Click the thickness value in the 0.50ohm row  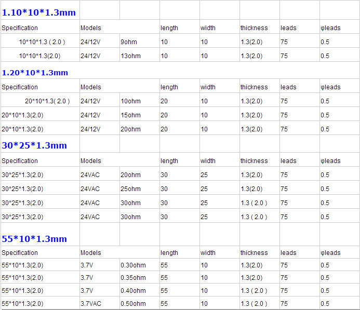click(254, 304)
